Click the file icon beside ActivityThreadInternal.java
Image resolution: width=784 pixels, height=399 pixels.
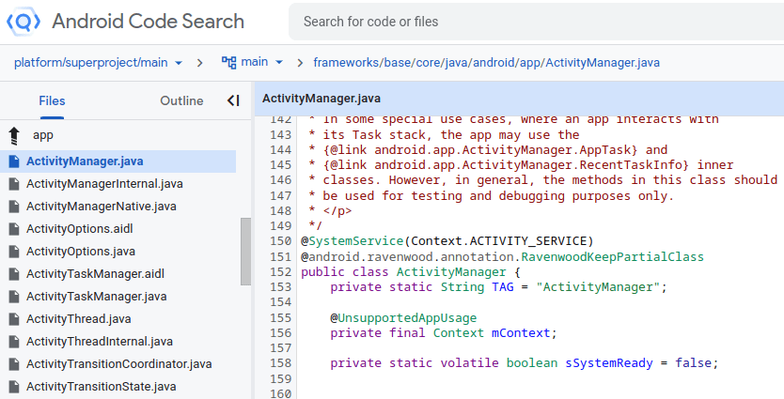click(14, 342)
